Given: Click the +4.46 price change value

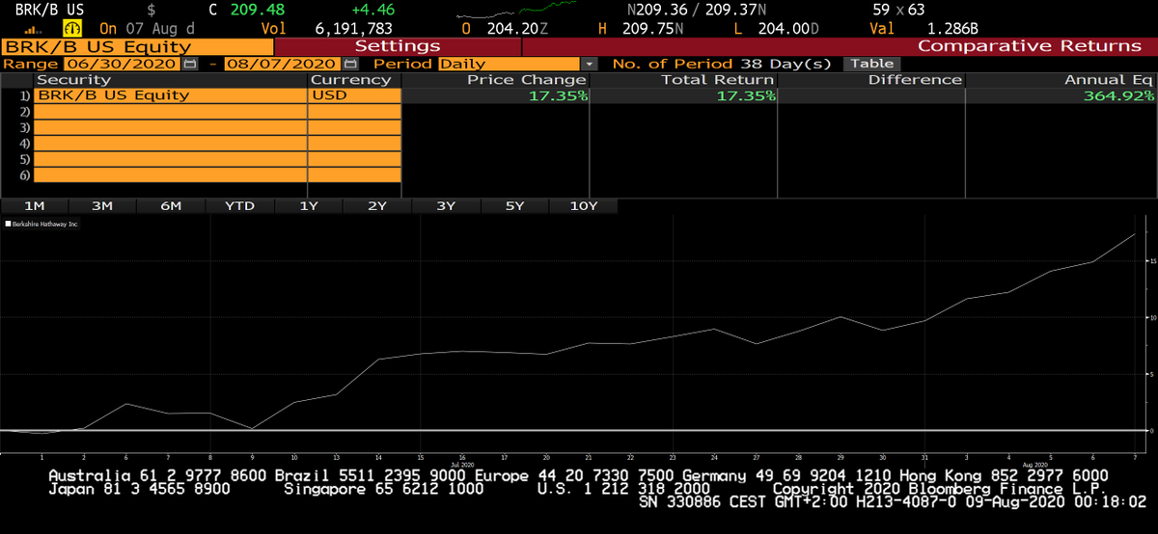Looking at the screenshot, I should (372, 10).
